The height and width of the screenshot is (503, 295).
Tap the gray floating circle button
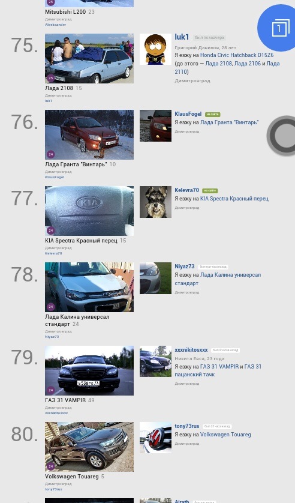(x=282, y=136)
